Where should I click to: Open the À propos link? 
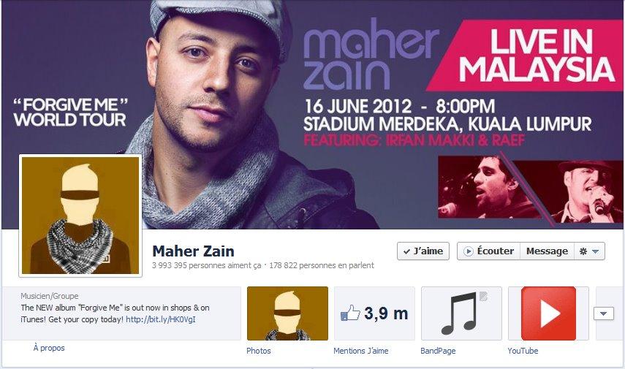(49, 348)
